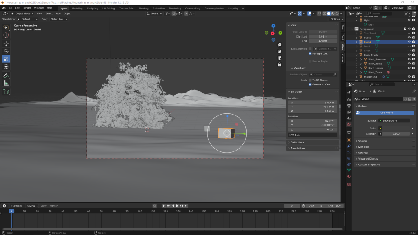Click the viewport pan hand icon
The width and height of the screenshot is (418, 235).
click(279, 51)
